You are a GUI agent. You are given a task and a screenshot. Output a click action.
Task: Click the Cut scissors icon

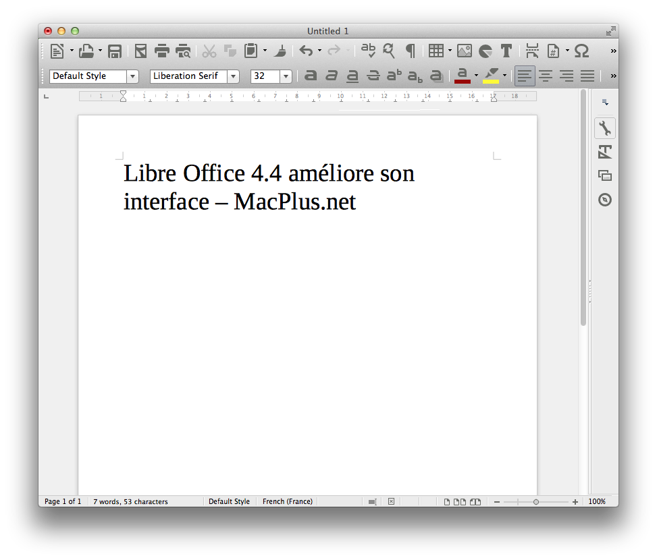[x=209, y=51]
